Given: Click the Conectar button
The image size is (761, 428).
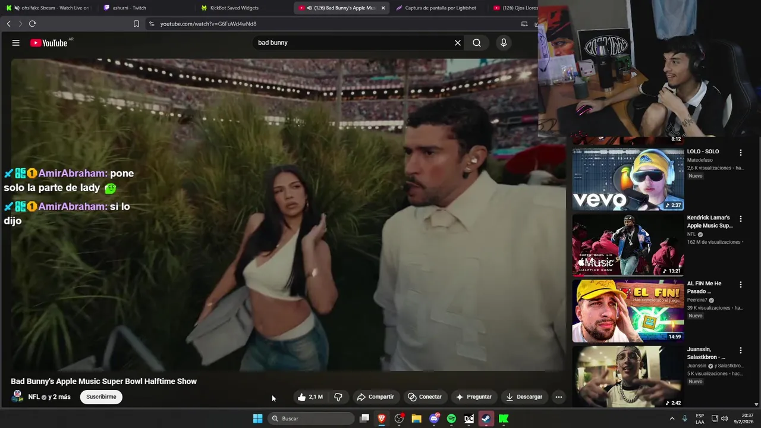Looking at the screenshot, I should click(x=424, y=396).
